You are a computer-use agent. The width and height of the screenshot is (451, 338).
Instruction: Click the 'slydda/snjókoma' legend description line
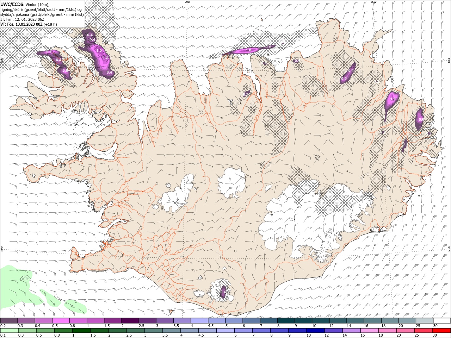coord(42,14)
